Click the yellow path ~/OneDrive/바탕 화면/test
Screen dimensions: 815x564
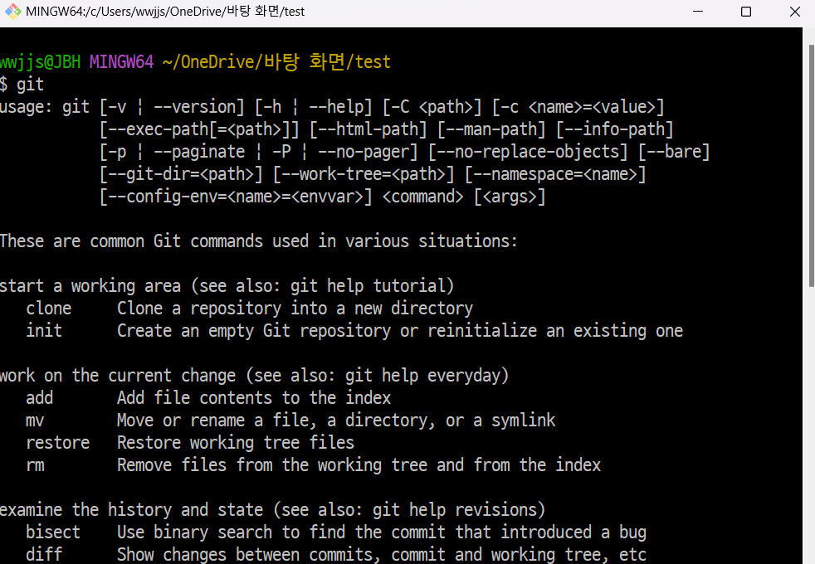[x=276, y=62]
